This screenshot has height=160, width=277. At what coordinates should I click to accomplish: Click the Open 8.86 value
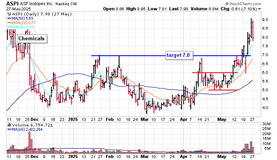(114, 9)
